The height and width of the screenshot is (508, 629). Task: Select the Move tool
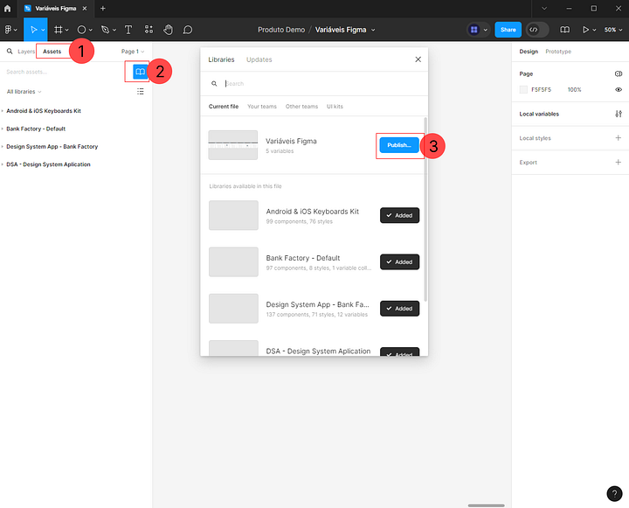pyautogui.click(x=33, y=30)
